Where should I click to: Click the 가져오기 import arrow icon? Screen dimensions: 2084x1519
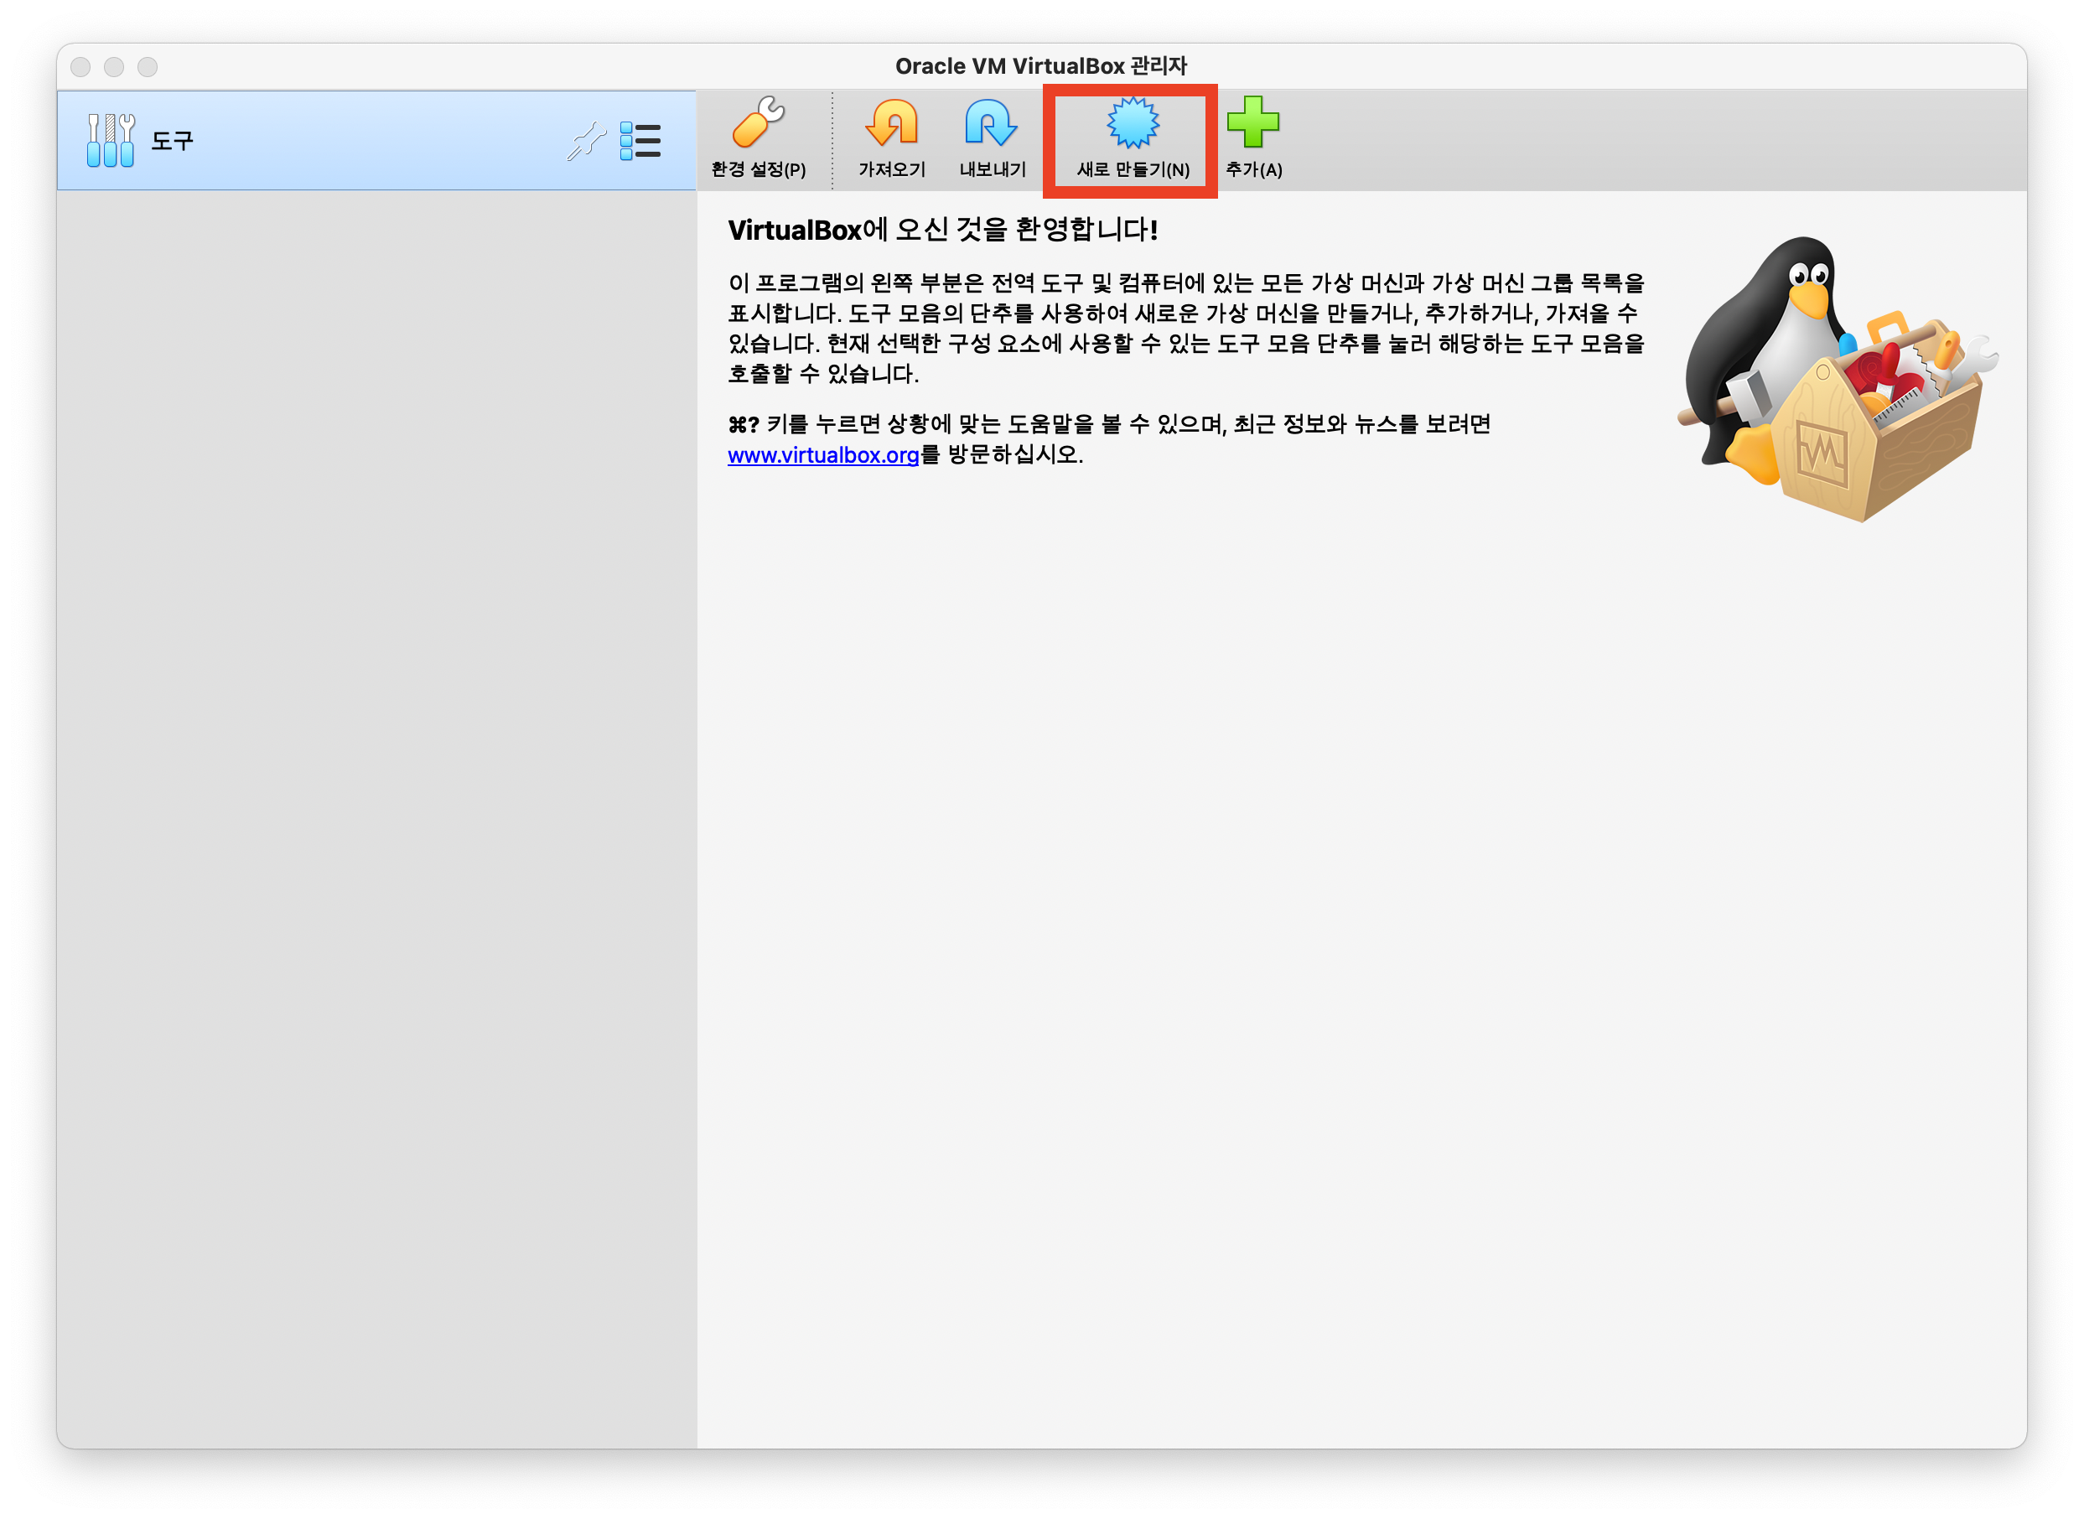click(891, 123)
